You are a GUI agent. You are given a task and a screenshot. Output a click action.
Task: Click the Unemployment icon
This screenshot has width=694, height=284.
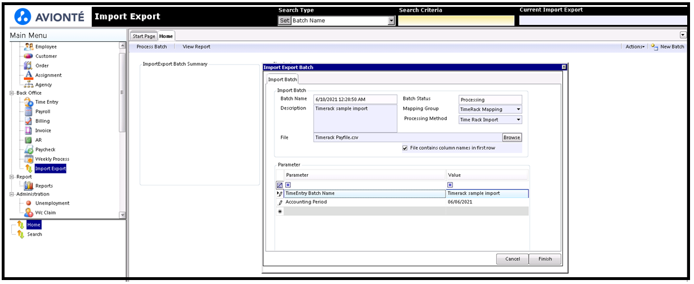[x=28, y=203]
